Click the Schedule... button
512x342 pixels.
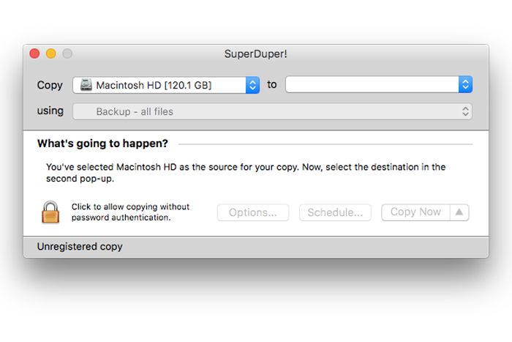click(x=335, y=212)
